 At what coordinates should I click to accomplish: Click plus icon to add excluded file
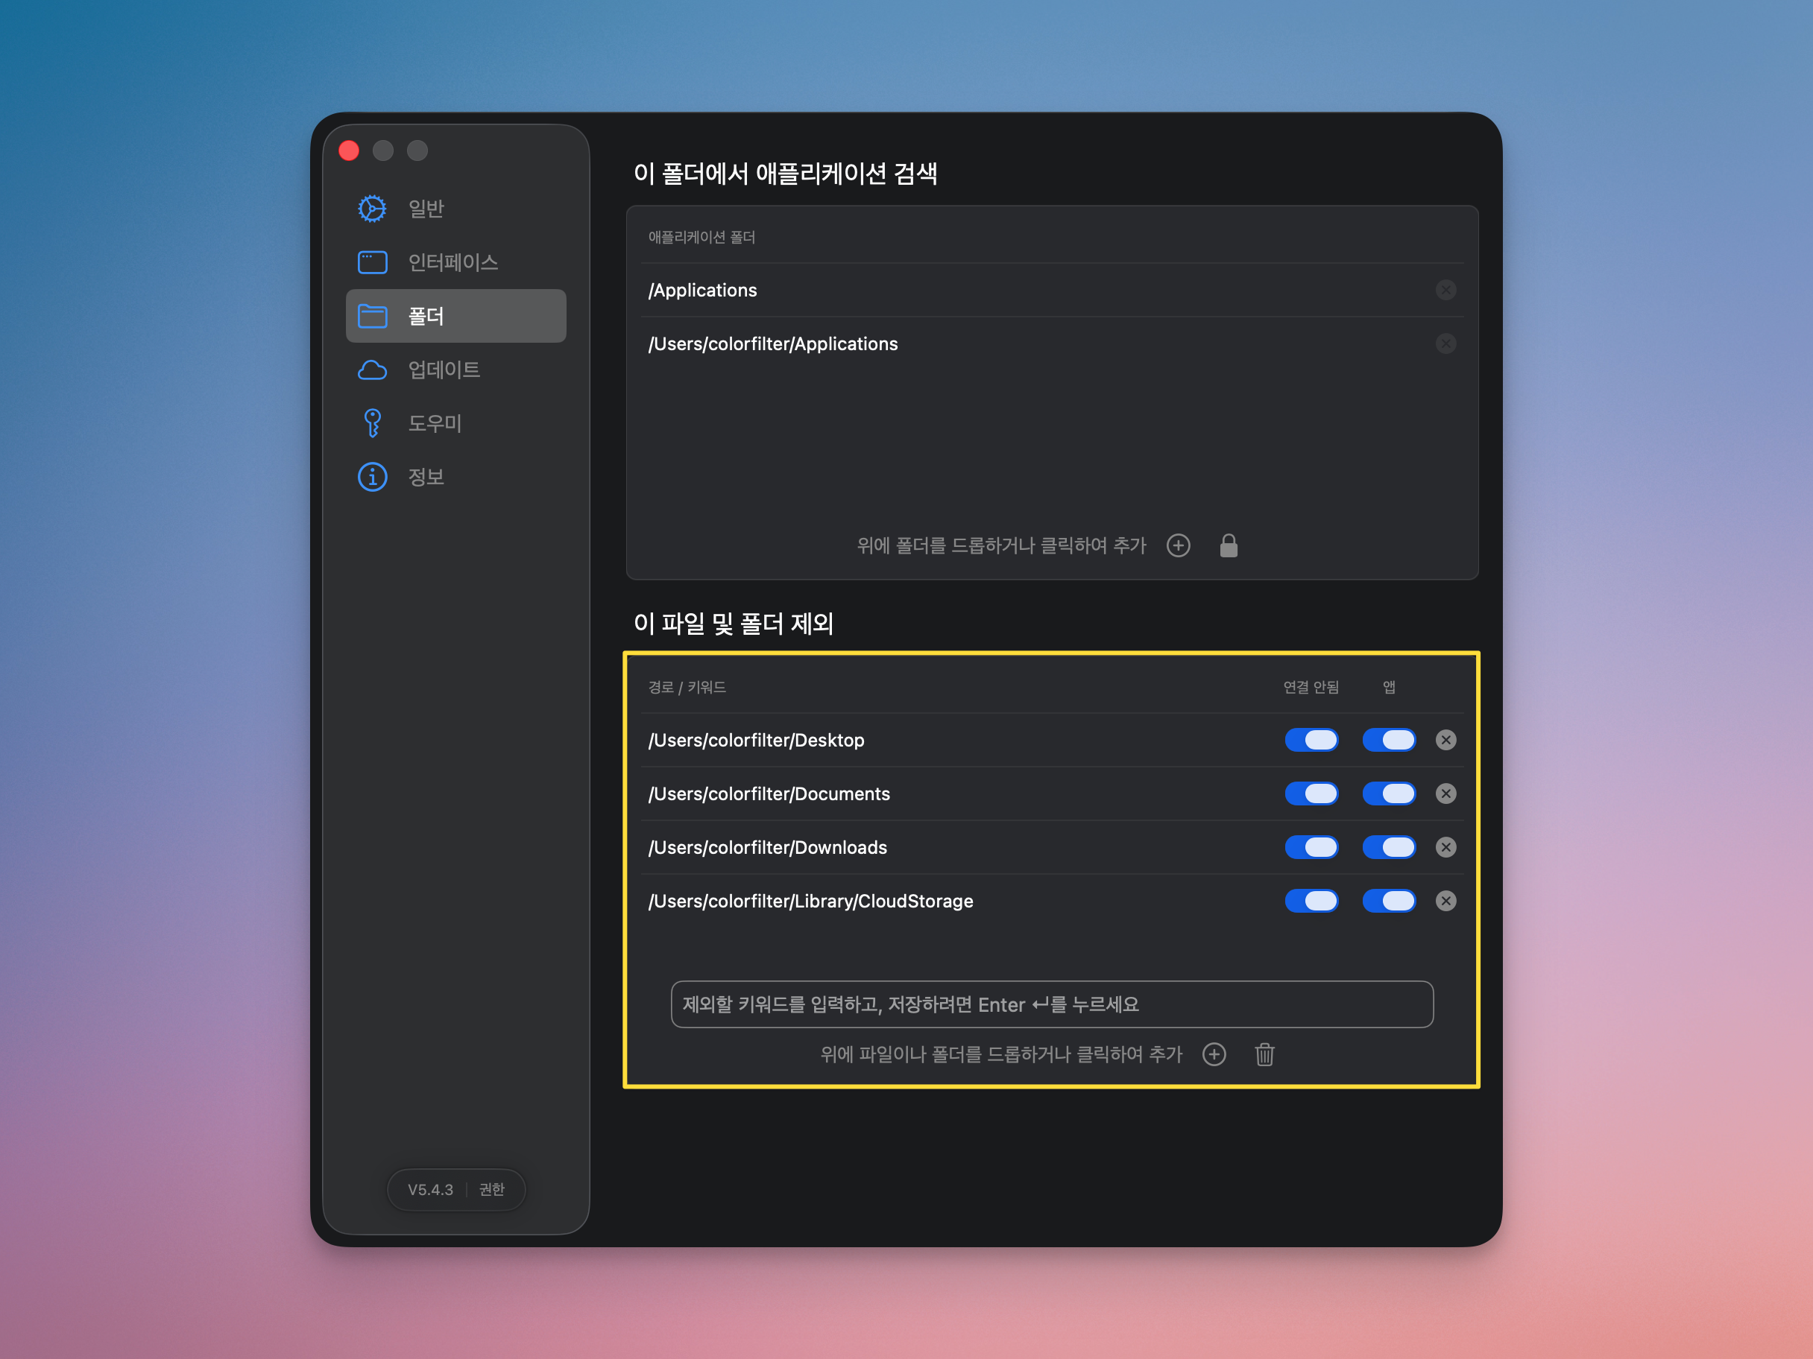click(x=1214, y=1054)
